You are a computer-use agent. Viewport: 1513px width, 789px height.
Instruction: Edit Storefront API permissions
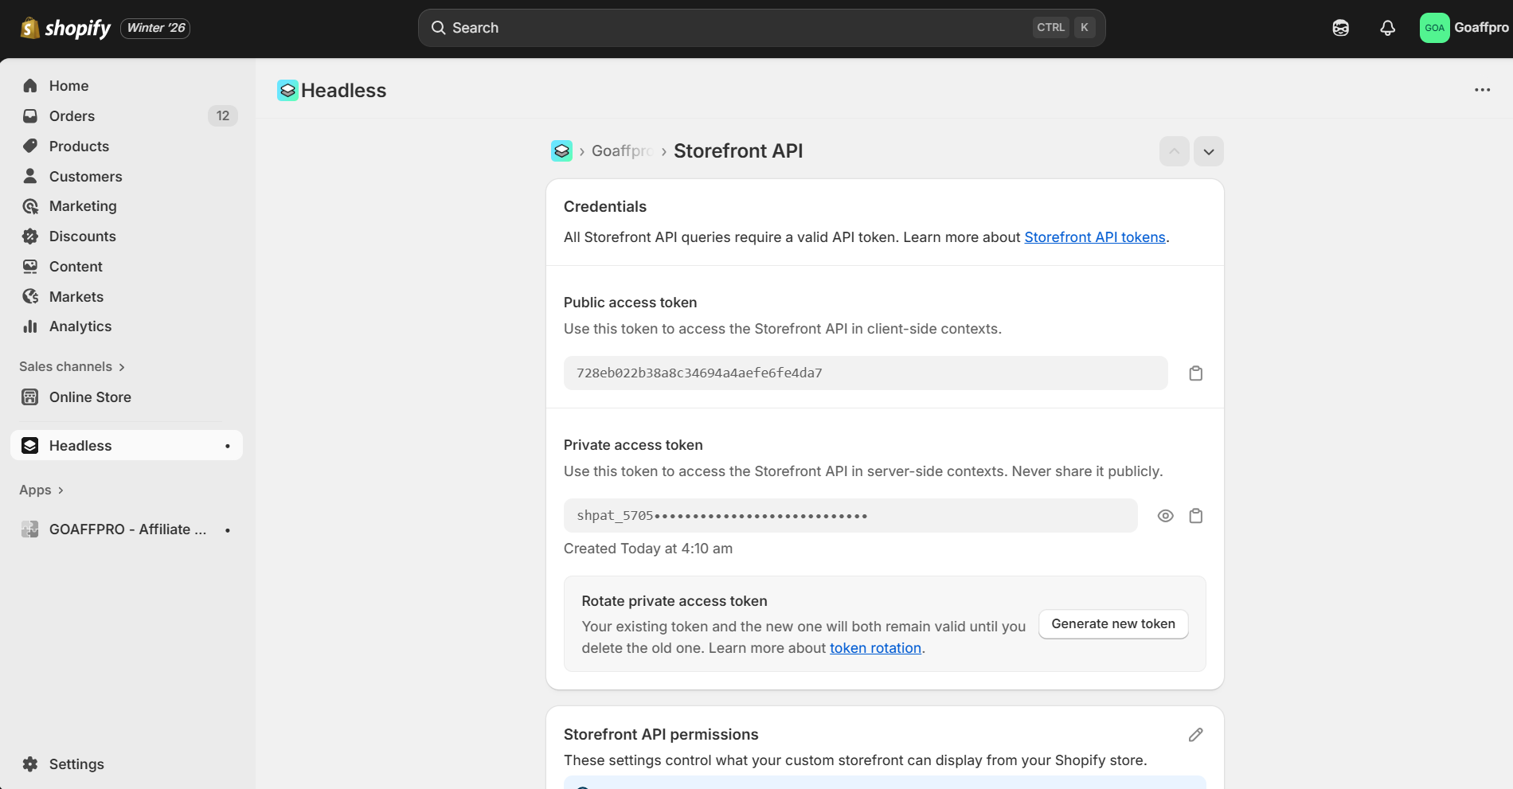[1195, 735]
